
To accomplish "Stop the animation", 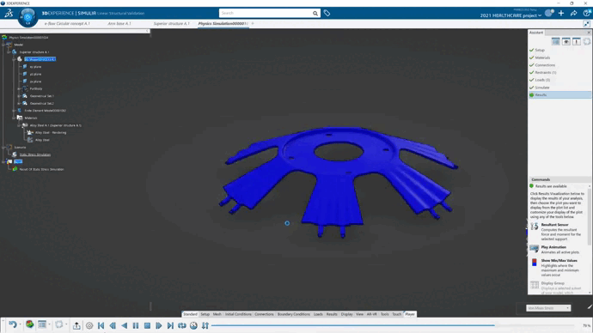I will [x=147, y=325].
